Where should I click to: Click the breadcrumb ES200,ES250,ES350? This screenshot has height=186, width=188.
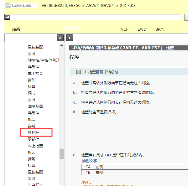[x=61, y=6]
